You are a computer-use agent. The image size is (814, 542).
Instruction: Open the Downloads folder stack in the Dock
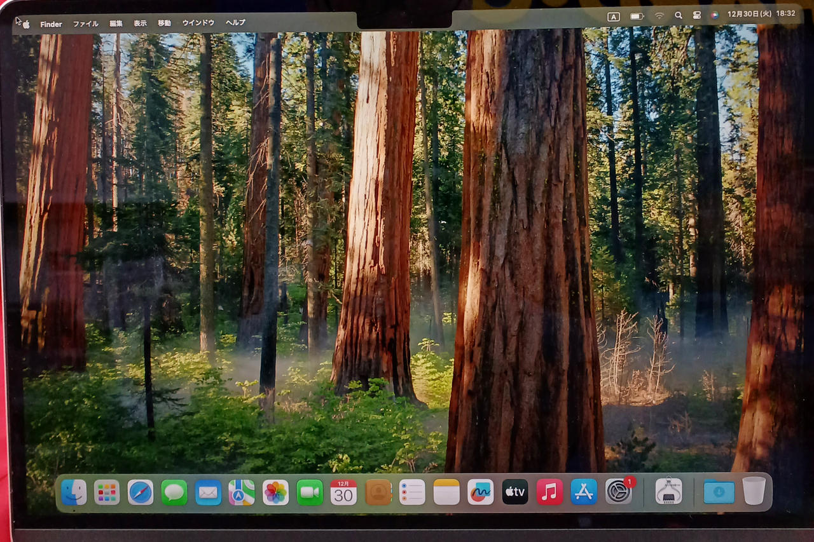coord(719,492)
